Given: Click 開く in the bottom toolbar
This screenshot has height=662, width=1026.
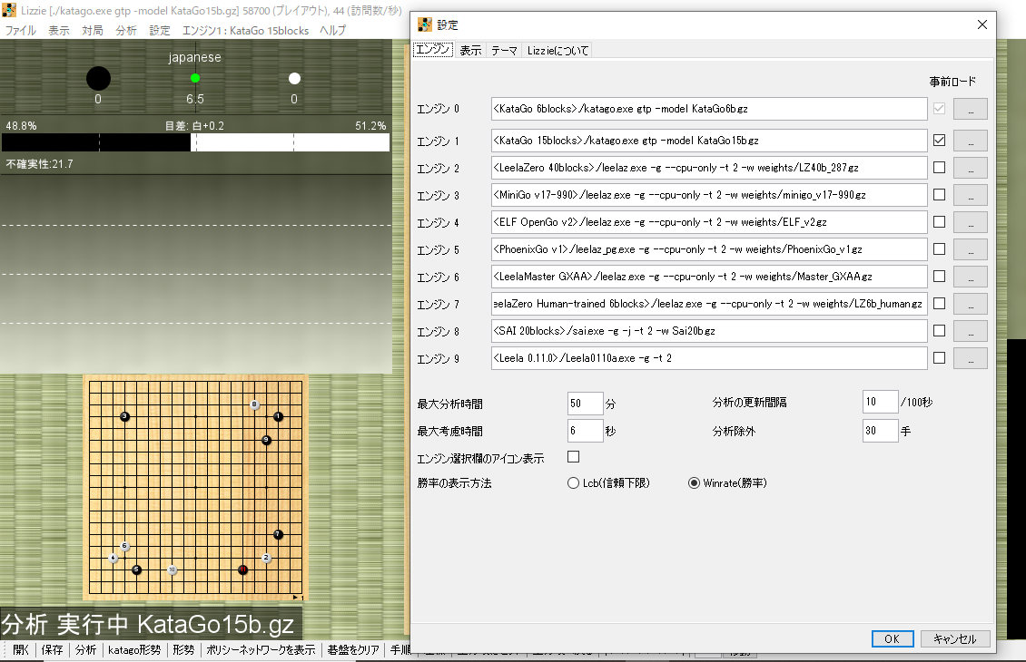Looking at the screenshot, I should 21,649.
